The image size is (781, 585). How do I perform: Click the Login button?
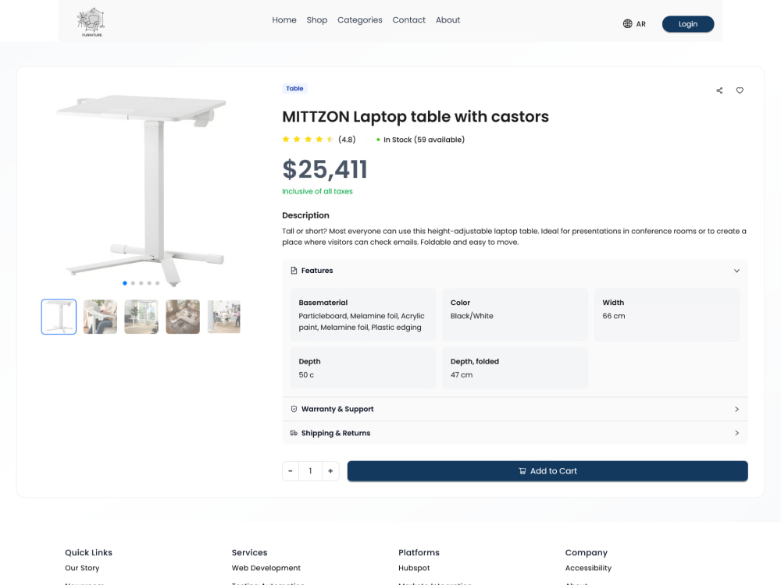(688, 24)
